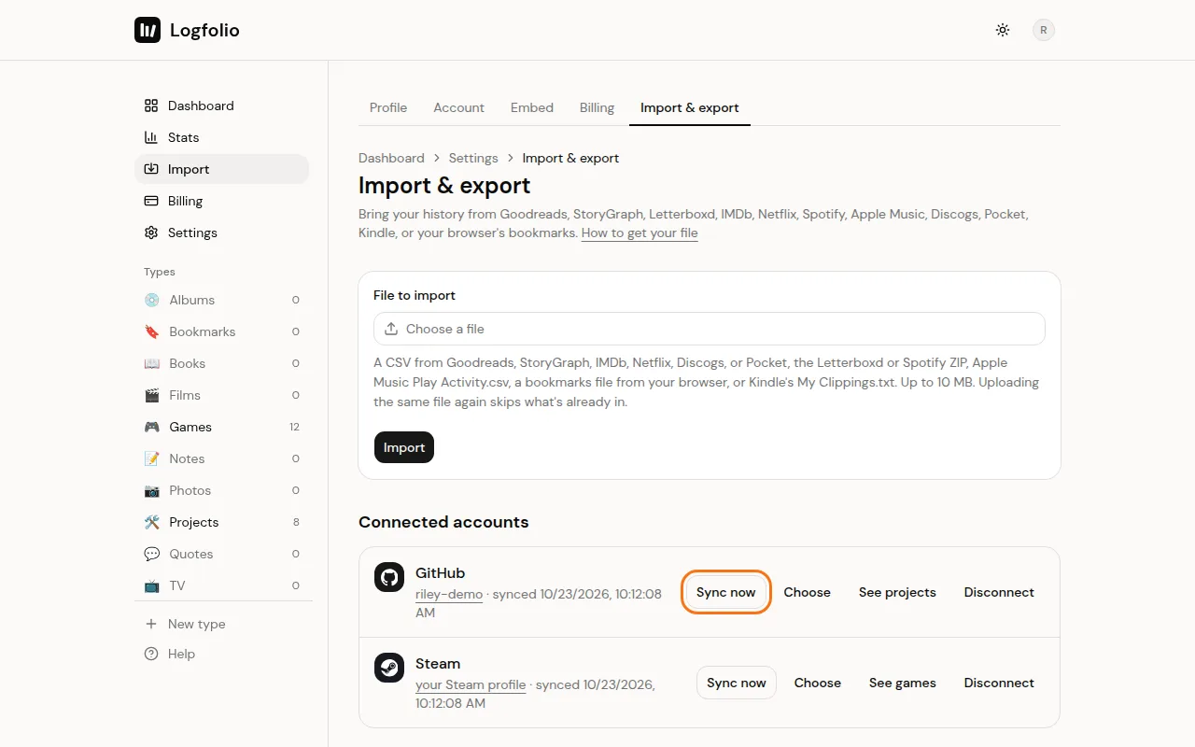Select the Import & export tab
1195x747 pixels.
coord(690,107)
